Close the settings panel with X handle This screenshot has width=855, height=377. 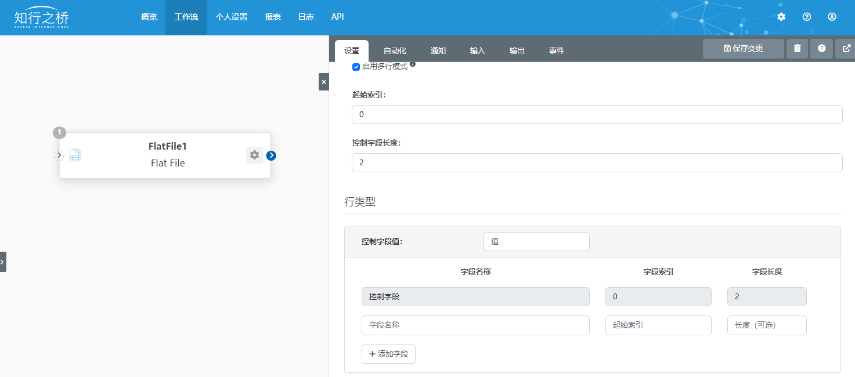(323, 82)
